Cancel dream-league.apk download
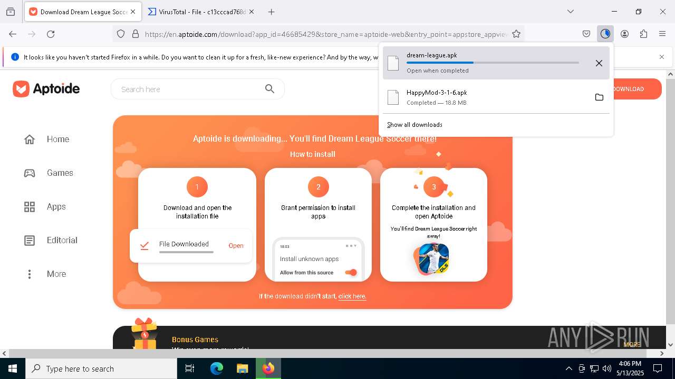The height and width of the screenshot is (379, 675). coord(599,63)
